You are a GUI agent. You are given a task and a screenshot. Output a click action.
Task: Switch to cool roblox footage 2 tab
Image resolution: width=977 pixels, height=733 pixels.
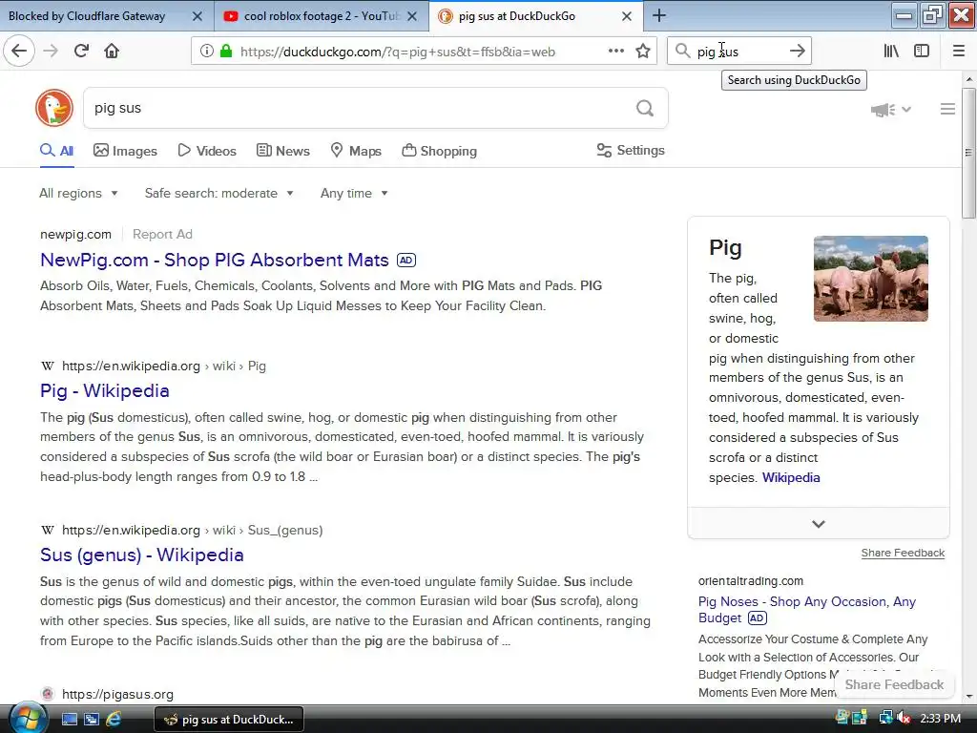[x=321, y=16]
